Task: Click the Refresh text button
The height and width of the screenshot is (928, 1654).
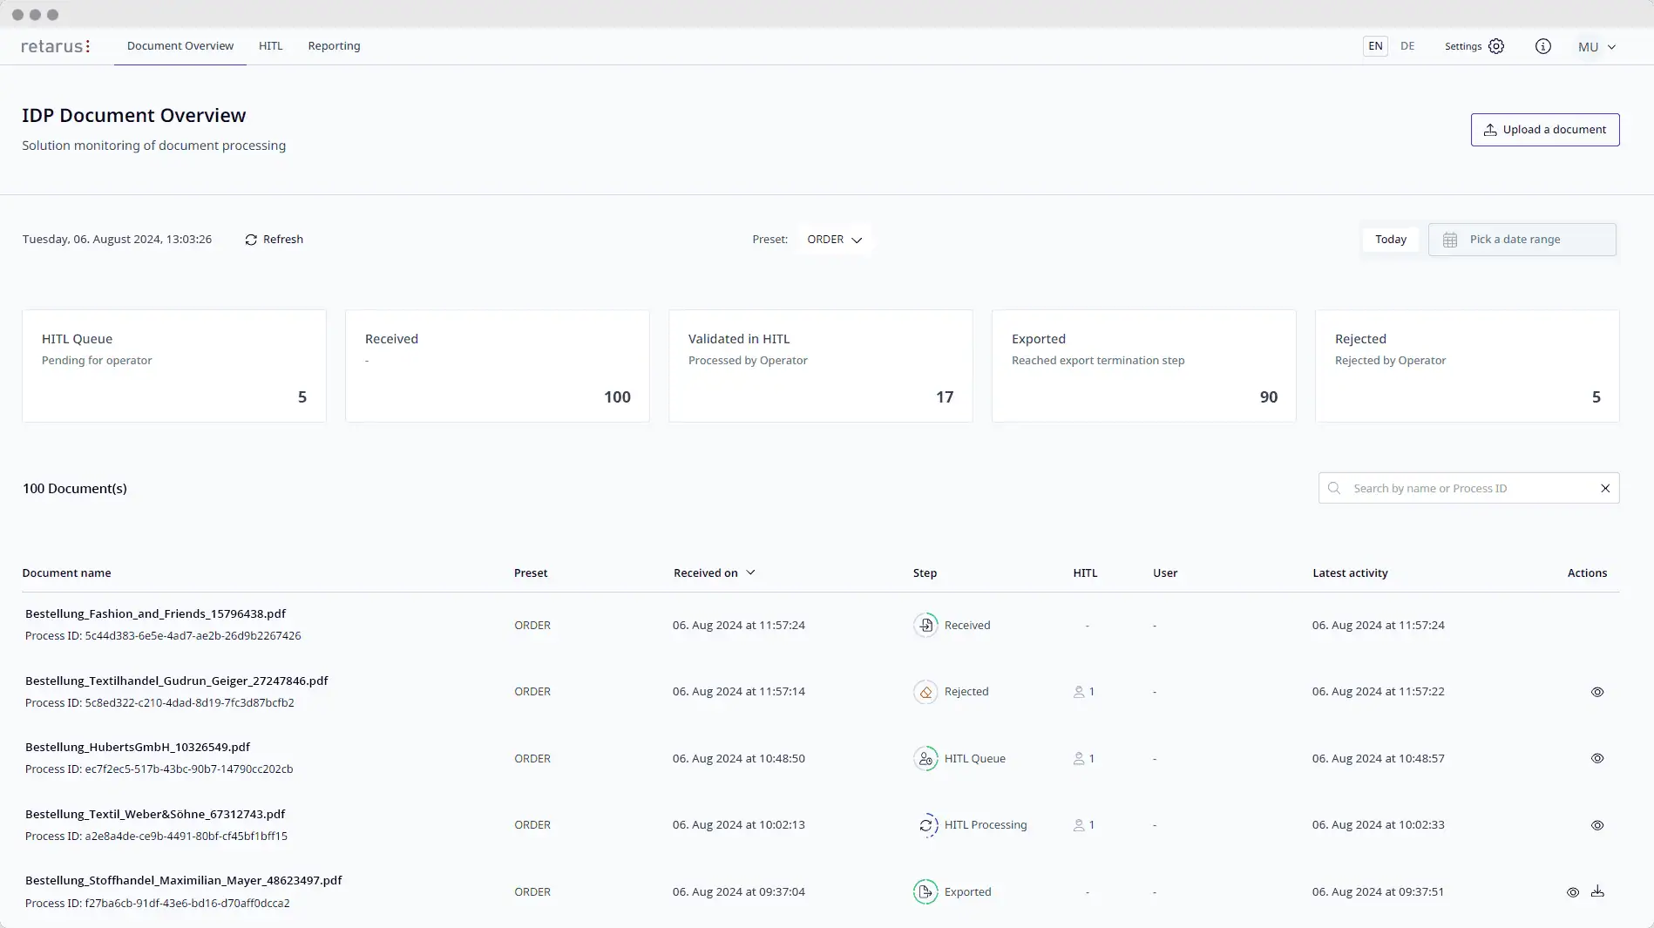Action: 283,240
